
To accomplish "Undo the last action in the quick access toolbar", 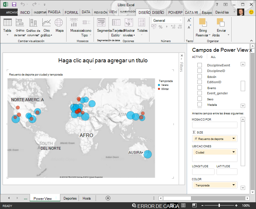I will [x=23, y=4].
